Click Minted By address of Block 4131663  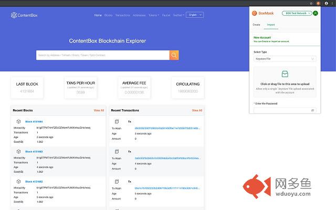pyautogui.click(x=64, y=157)
